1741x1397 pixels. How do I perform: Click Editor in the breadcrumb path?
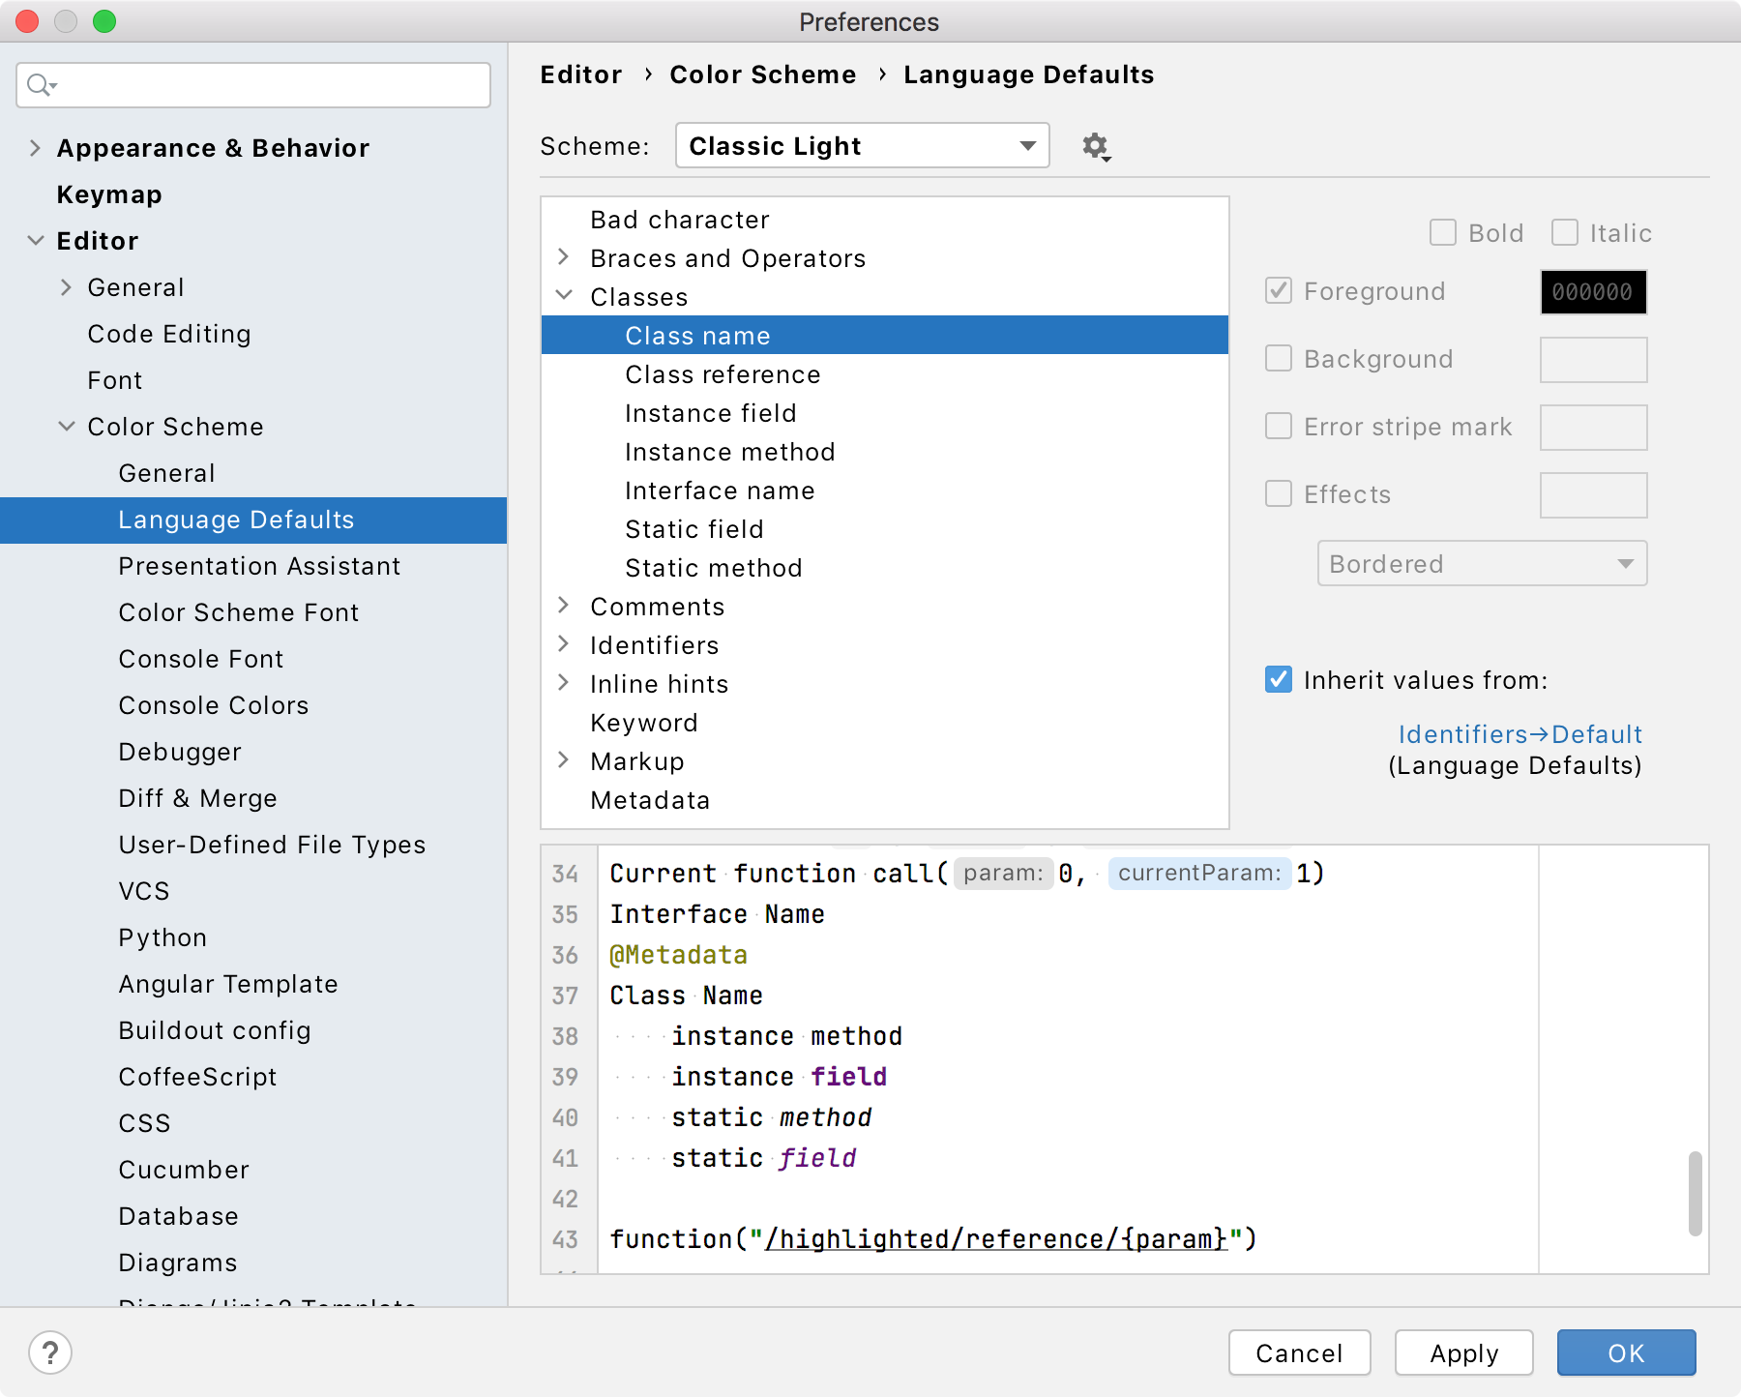(x=579, y=74)
